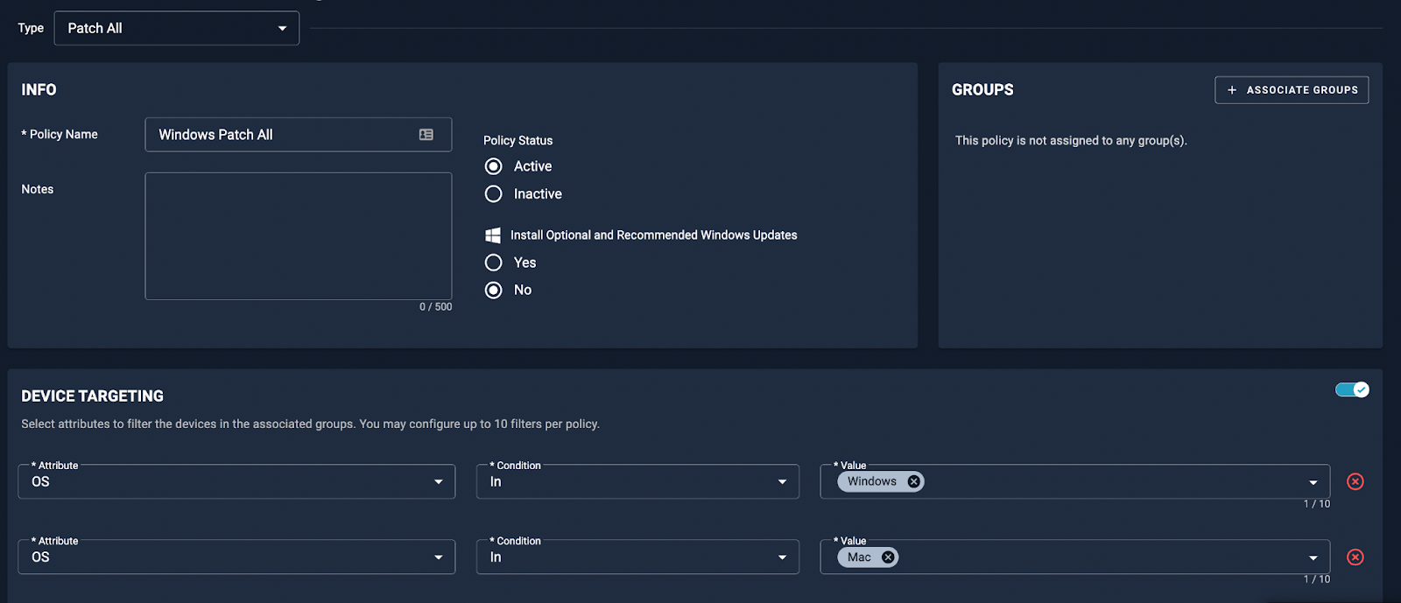The height and width of the screenshot is (603, 1401).
Task: Focus the Notes text area
Action: coord(298,236)
